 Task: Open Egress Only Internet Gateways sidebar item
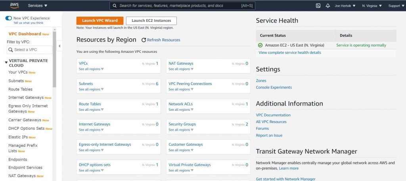coord(28,109)
